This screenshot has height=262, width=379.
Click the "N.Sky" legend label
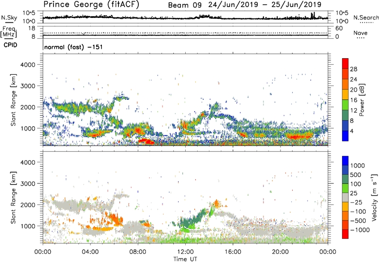click(9, 17)
